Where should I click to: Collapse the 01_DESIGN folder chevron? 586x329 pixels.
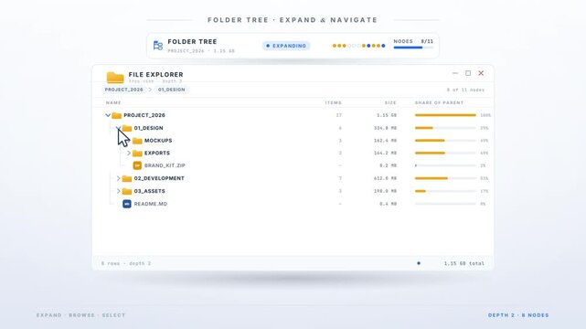118,128
